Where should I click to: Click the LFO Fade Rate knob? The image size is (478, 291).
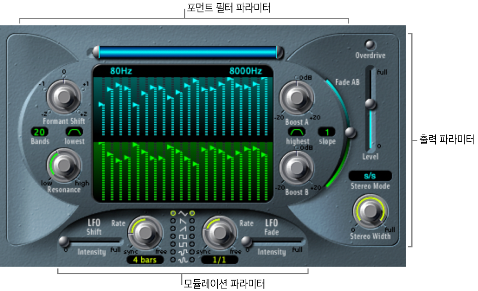(x=219, y=232)
